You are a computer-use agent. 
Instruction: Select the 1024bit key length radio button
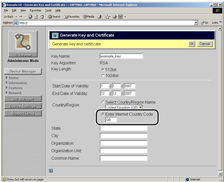click(103, 76)
